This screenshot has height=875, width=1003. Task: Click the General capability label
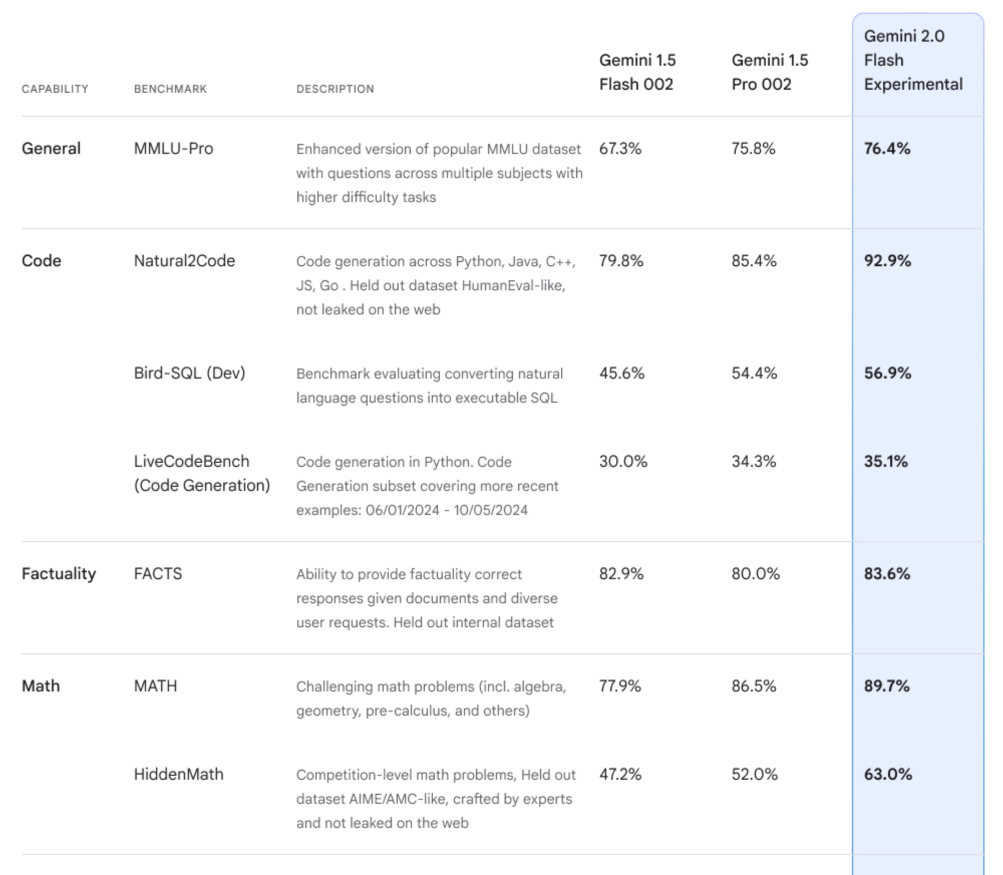tap(51, 148)
